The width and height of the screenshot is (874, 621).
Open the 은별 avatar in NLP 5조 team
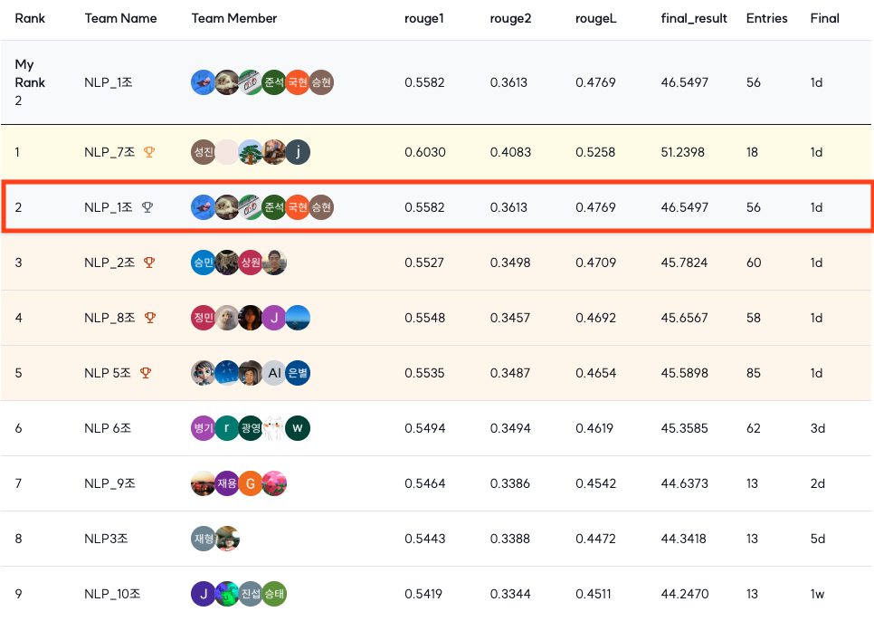298,372
